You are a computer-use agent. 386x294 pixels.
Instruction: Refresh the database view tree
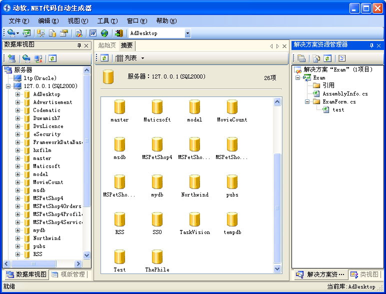(52, 58)
